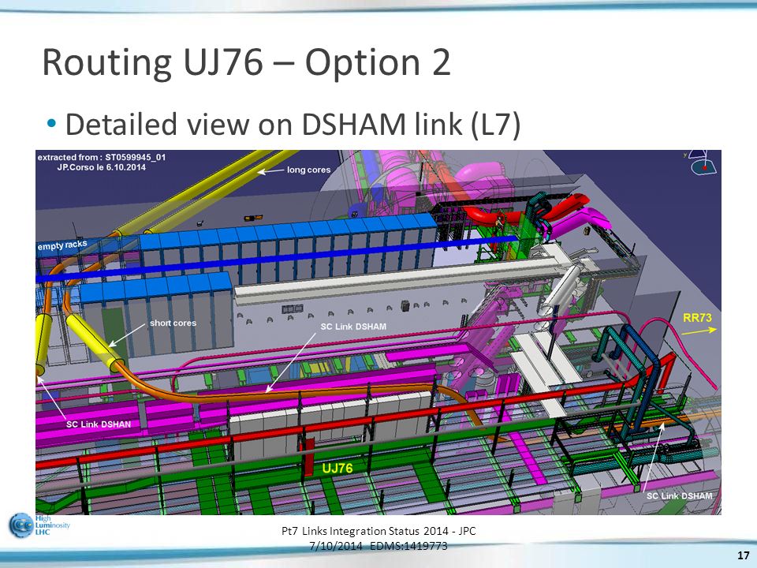This screenshot has height=568, width=757.
Task: Click the yellow 'RR73' label
Action: 697,318
